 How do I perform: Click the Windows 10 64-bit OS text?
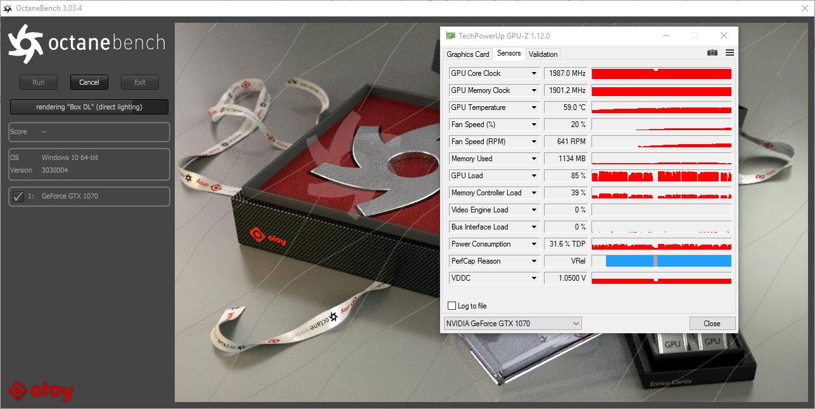[70, 157]
